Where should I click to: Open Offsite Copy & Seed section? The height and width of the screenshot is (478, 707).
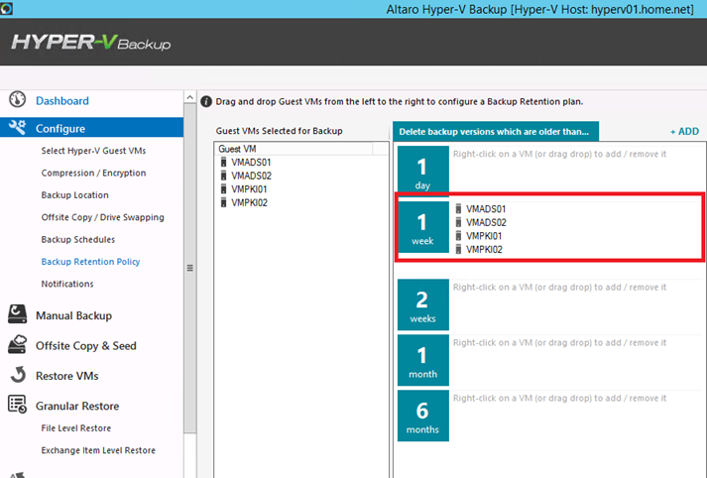point(86,345)
